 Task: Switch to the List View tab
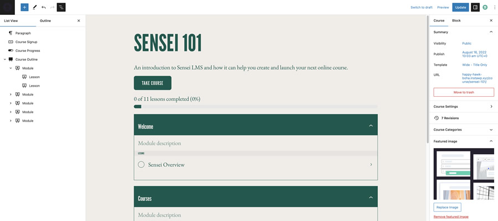pos(11,20)
